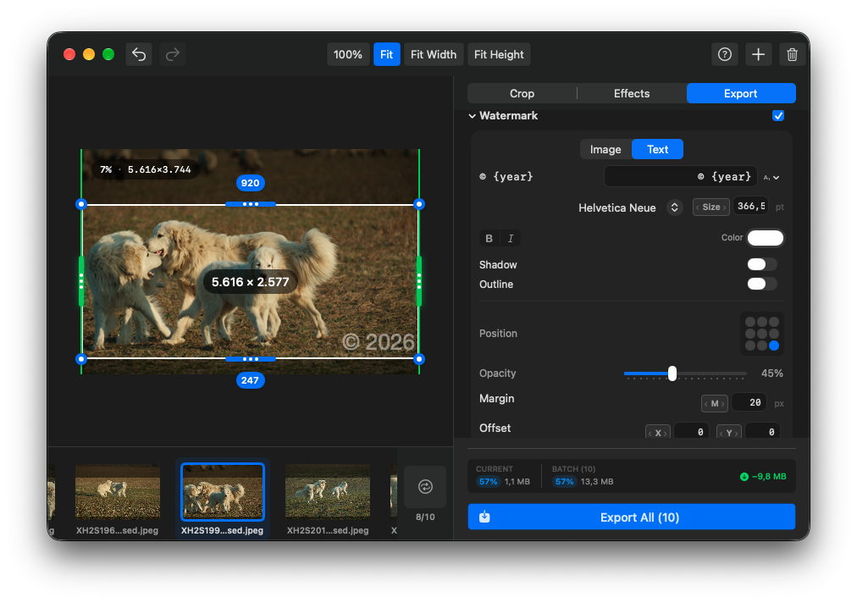Screen dimensions: 857x603
Task: Click the 247 bottom crop value badge
Action: click(x=251, y=380)
